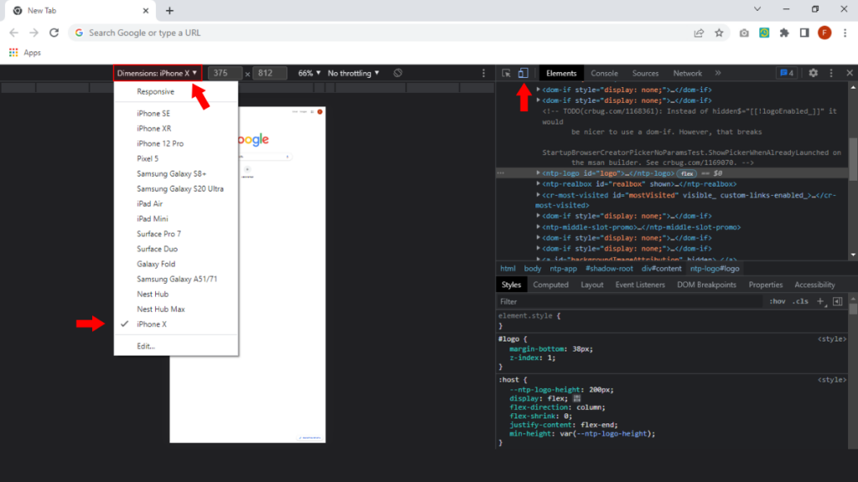This screenshot has width=858, height=482.
Task: Click the div#content breadcrumb
Action: tap(661, 269)
